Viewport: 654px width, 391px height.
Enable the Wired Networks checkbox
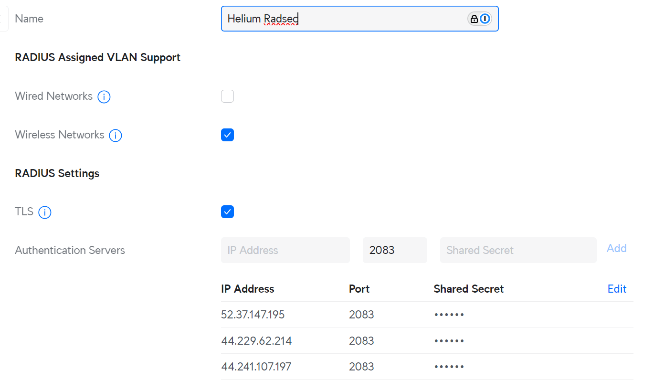tap(227, 96)
